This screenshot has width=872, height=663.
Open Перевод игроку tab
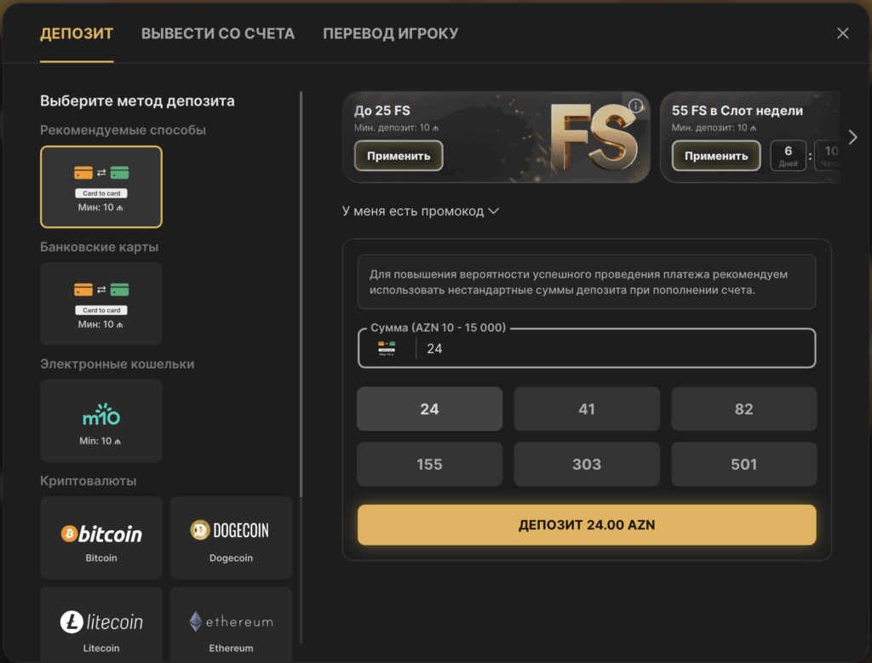(x=390, y=33)
